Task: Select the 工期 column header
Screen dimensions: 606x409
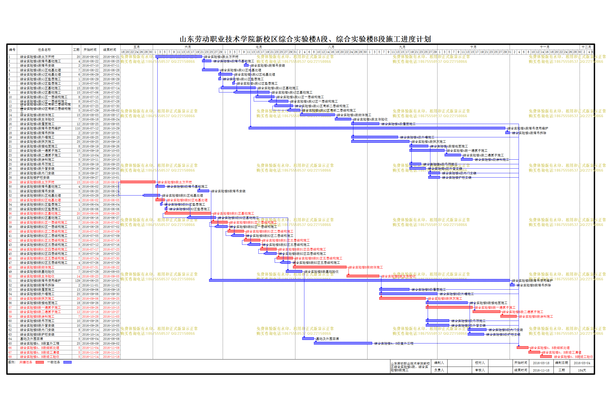Action: click(x=76, y=50)
